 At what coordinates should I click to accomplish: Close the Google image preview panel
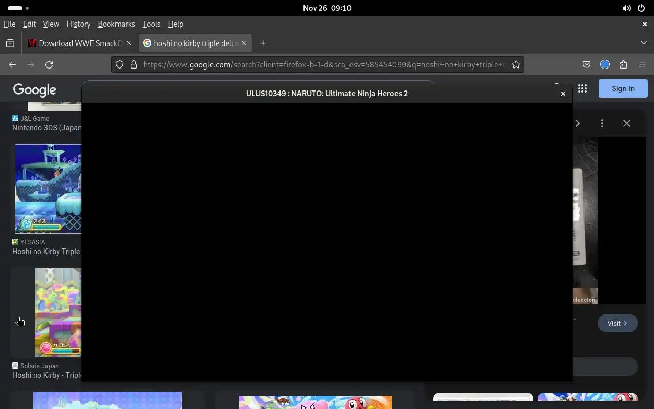pos(627,123)
